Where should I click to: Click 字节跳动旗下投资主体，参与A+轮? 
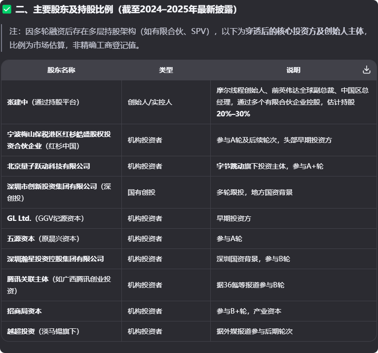point(270,166)
